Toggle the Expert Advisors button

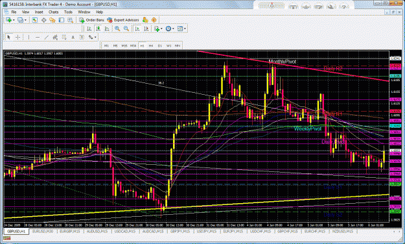123,20
